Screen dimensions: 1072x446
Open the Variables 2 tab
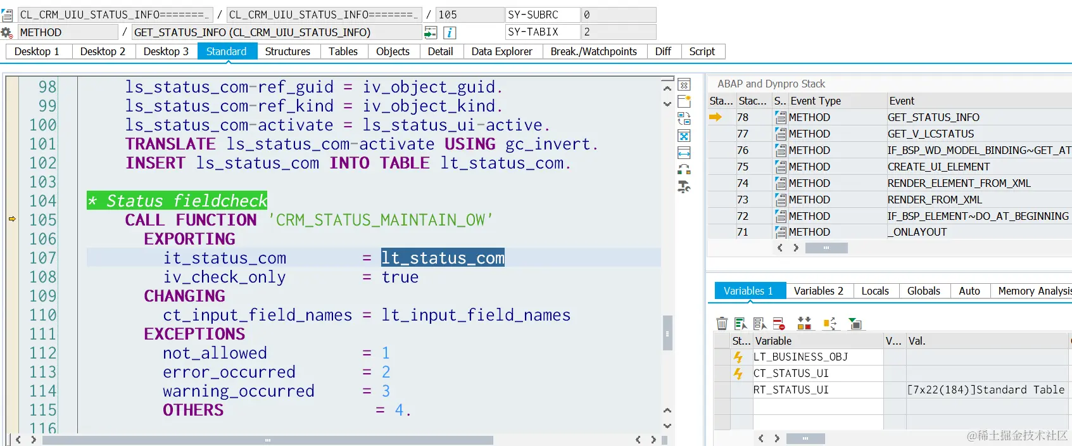[819, 291]
